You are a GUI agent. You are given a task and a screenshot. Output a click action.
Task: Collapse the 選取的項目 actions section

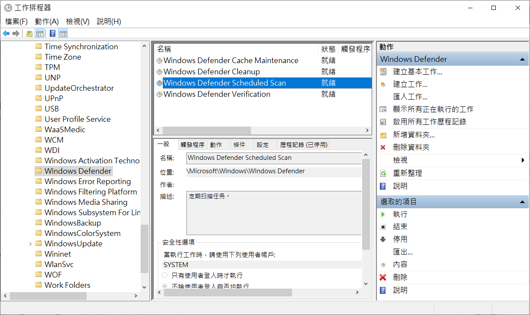(523, 201)
